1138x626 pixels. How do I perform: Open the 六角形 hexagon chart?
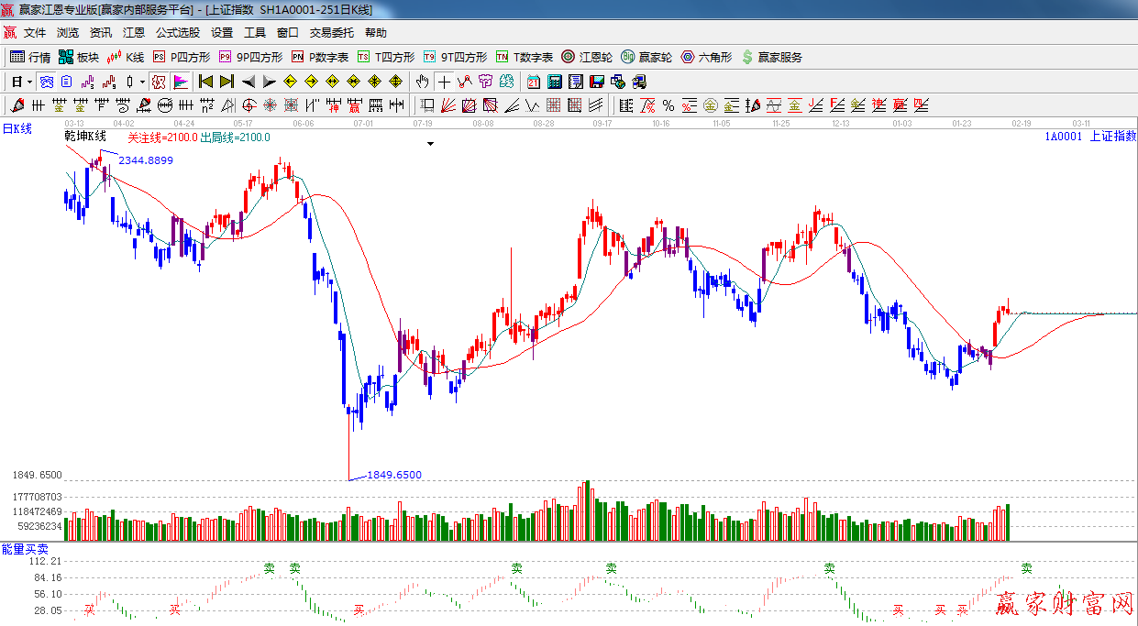click(706, 57)
